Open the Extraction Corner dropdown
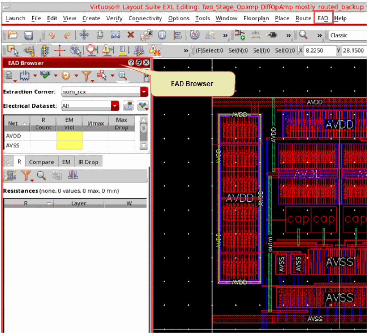This screenshot has width=367, height=333. coord(144,92)
